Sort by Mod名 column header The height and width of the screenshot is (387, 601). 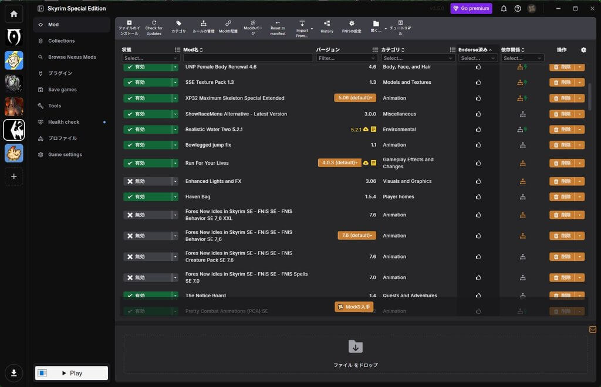pyautogui.click(x=193, y=50)
